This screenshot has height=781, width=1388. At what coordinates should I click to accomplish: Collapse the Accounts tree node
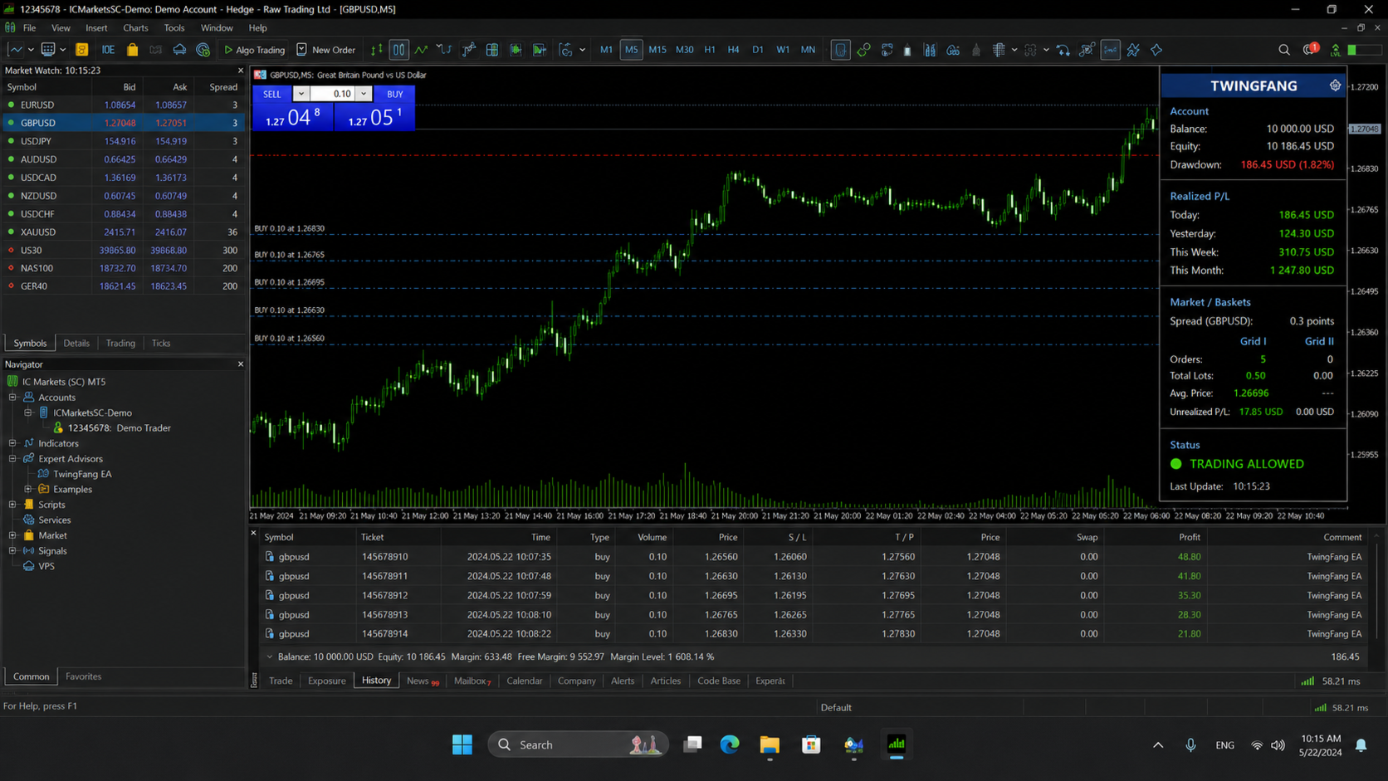click(x=13, y=397)
